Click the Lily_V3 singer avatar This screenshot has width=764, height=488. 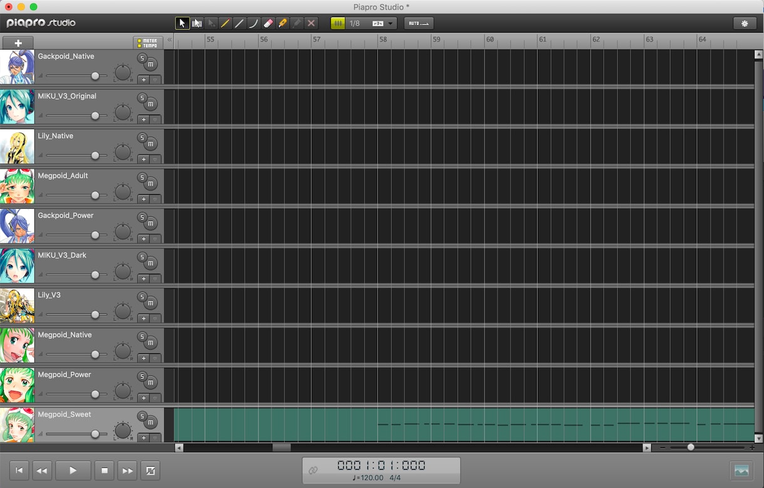(17, 306)
